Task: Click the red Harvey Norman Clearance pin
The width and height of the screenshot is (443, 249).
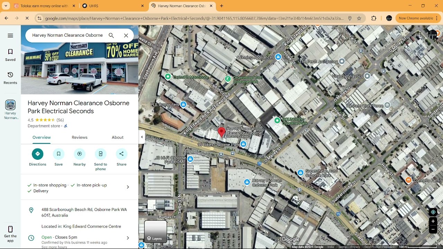Action: click(221, 132)
